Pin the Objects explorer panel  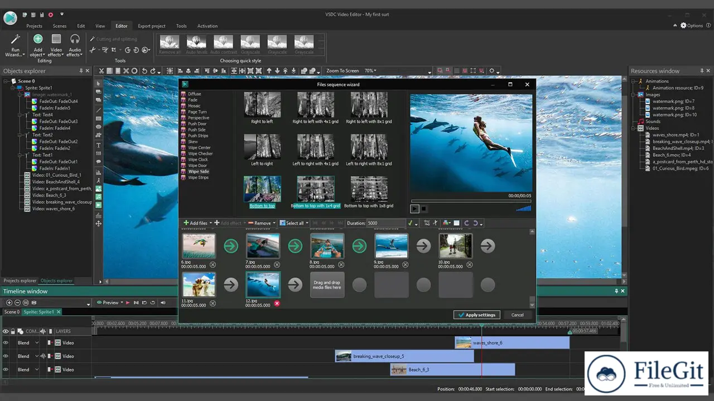point(81,71)
